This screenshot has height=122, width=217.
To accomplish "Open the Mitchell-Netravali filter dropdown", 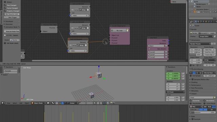I will [x=210, y=73].
